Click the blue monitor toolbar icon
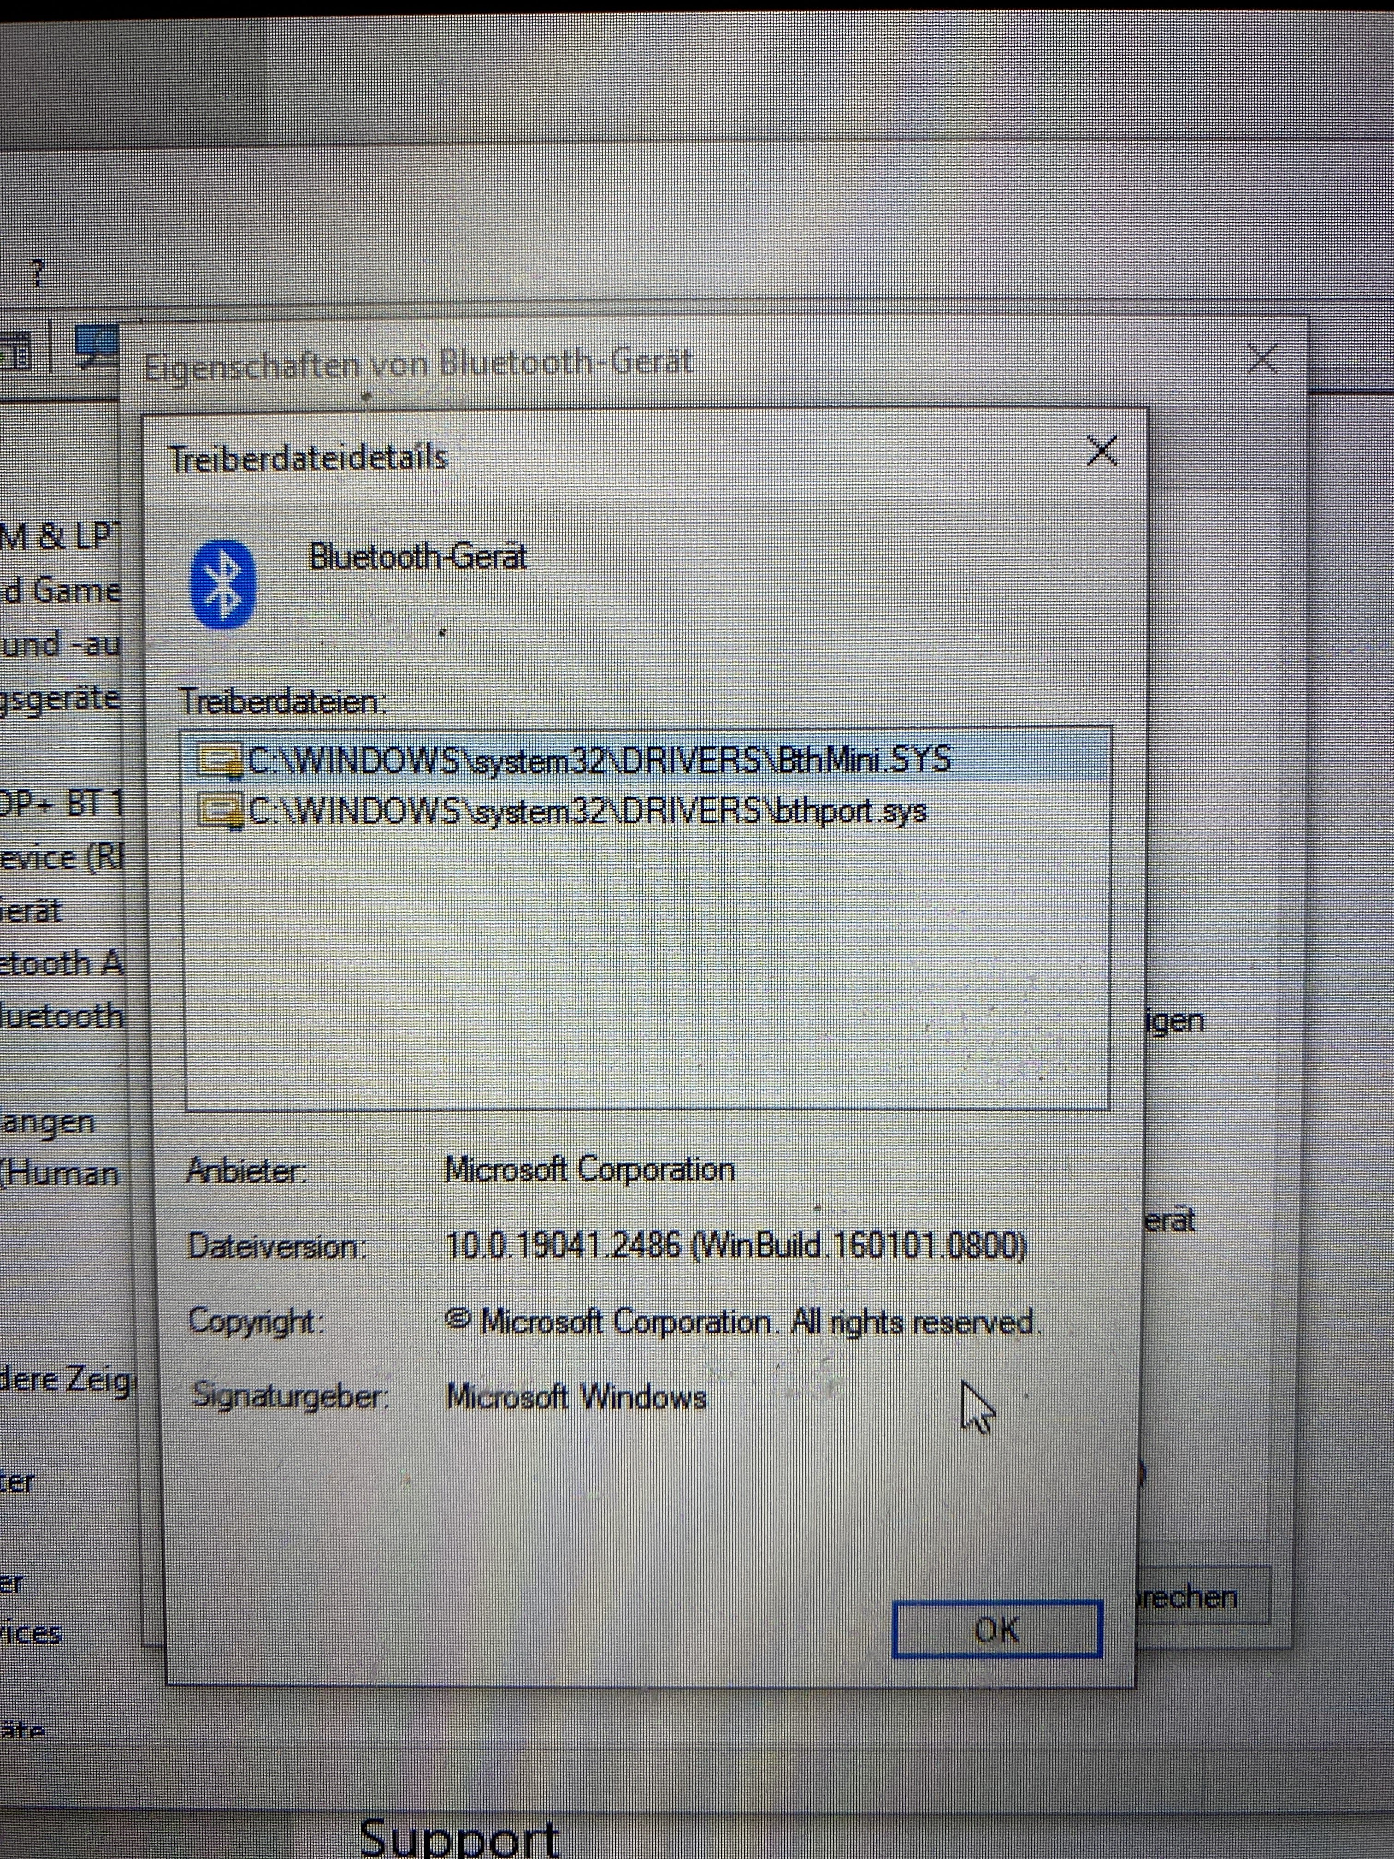This screenshot has height=1859, width=1394. 96,346
